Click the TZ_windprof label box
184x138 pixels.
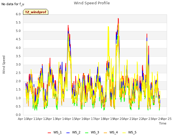[36, 12]
